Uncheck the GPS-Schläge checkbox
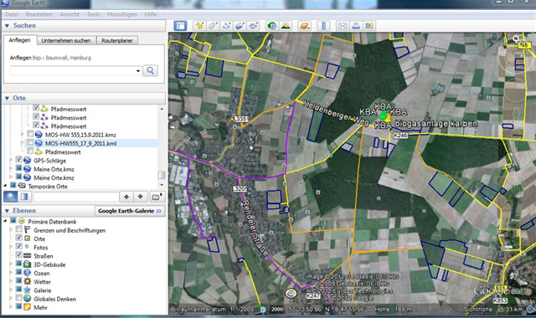The image size is (536, 318). 18,160
